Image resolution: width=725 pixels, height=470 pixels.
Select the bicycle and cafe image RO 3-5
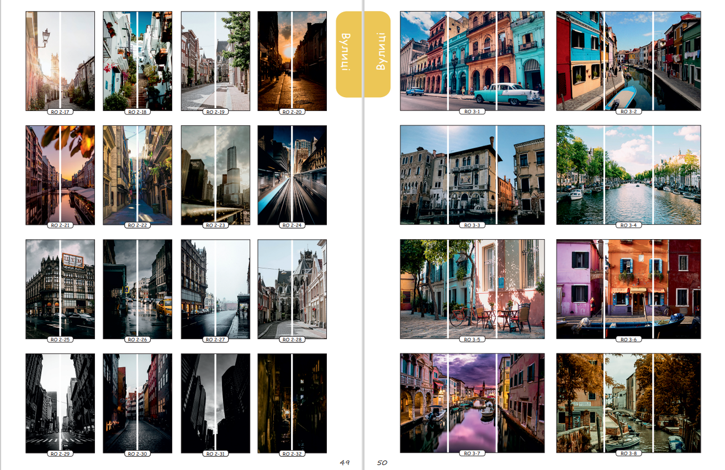(472, 289)
